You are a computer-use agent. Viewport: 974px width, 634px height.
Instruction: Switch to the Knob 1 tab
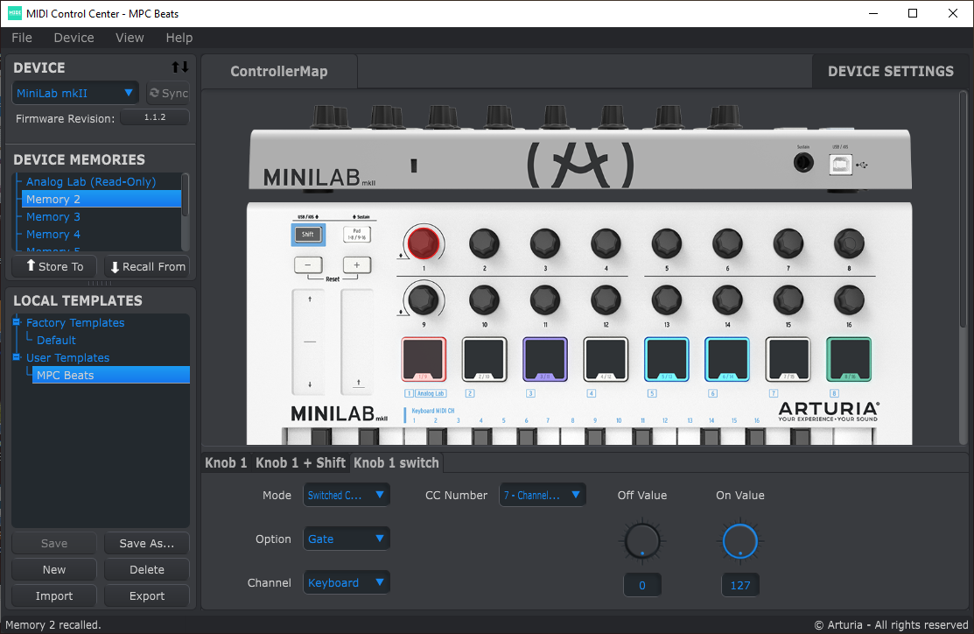(x=226, y=462)
